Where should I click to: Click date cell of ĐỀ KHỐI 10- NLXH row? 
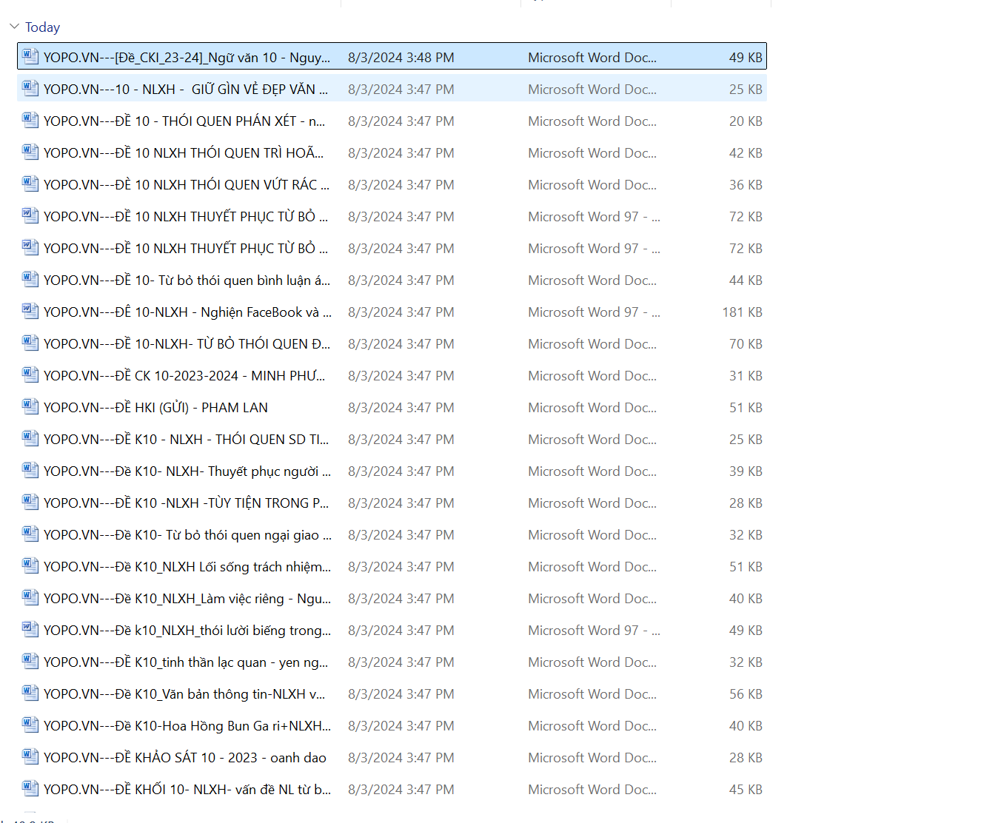pos(401,790)
